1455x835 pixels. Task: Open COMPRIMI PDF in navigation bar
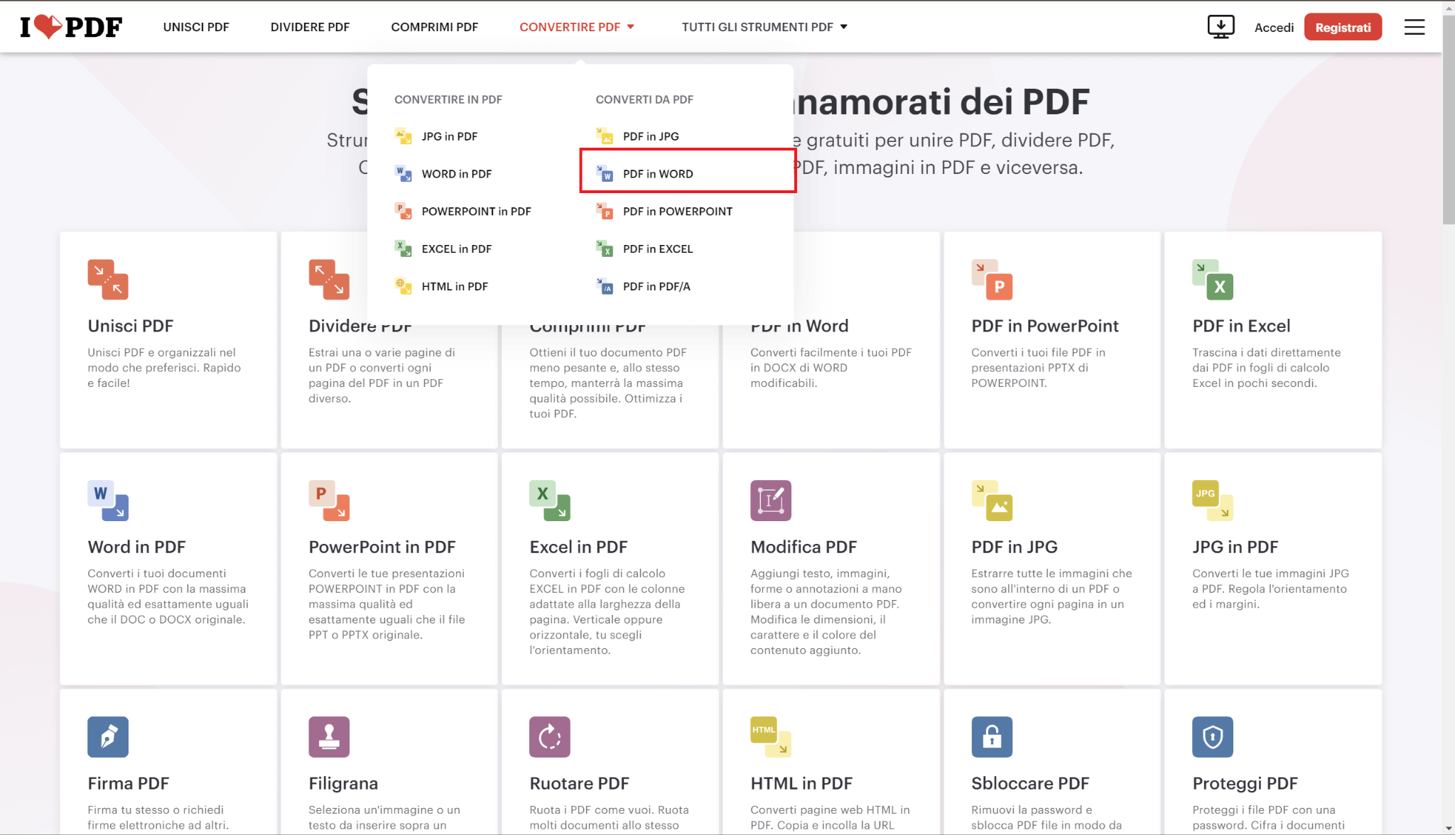click(x=435, y=27)
